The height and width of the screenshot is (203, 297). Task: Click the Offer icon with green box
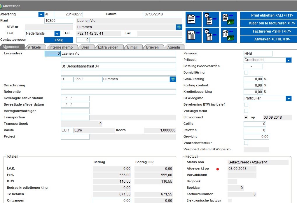pyautogui.click(x=228, y=19)
